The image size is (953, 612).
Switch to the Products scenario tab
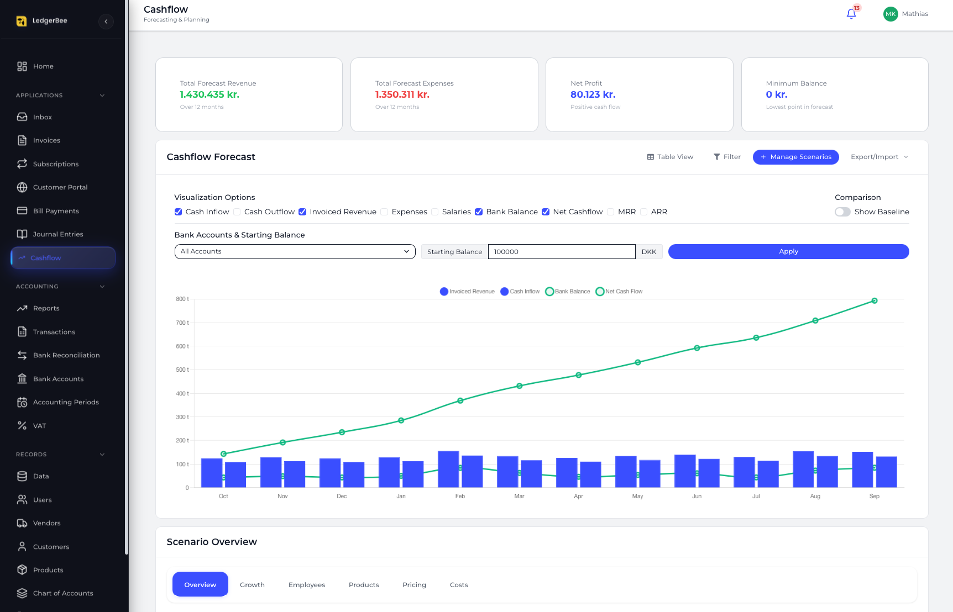[x=364, y=585]
